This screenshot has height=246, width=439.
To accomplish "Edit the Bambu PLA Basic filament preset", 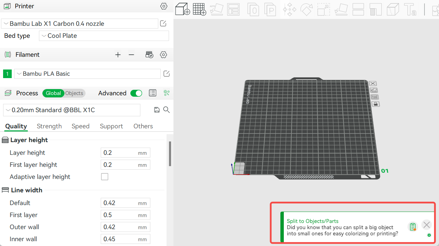I will [x=167, y=74].
